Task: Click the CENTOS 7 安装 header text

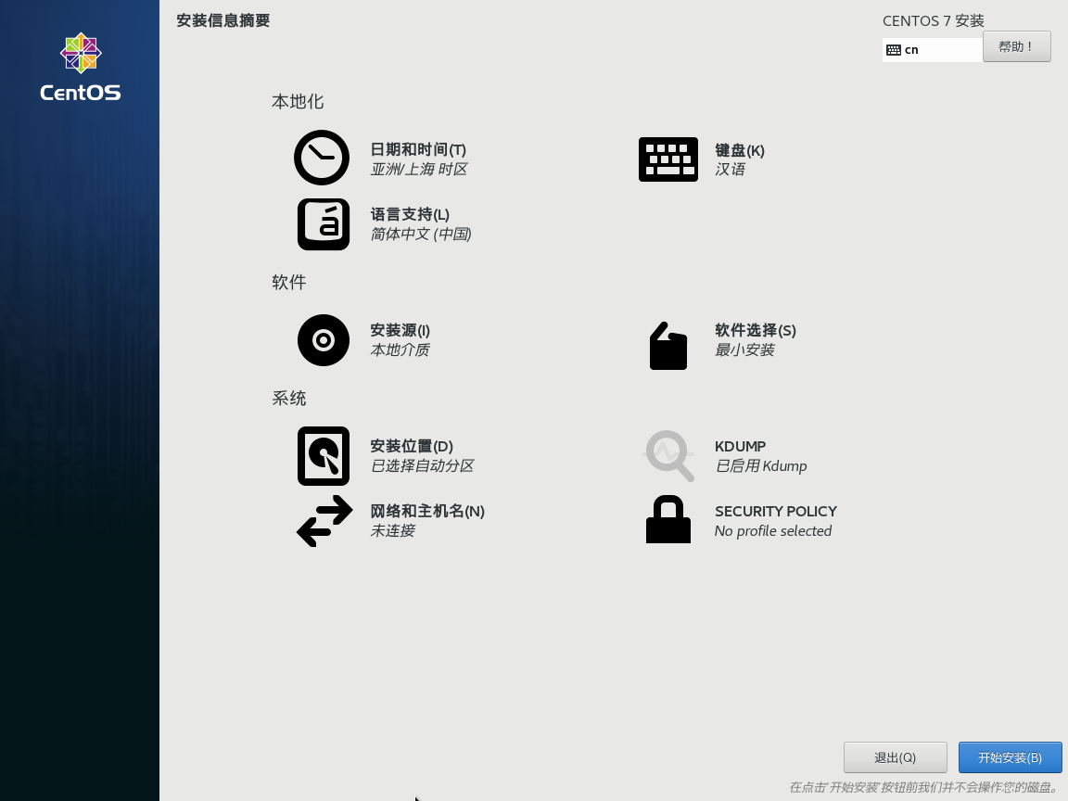Action: tap(934, 21)
